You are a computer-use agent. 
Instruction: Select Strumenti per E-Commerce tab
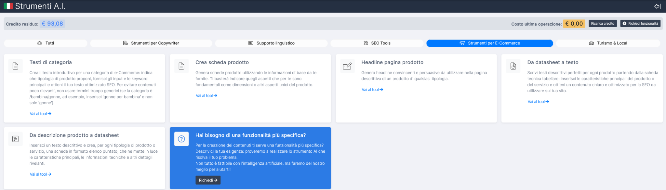490,43
